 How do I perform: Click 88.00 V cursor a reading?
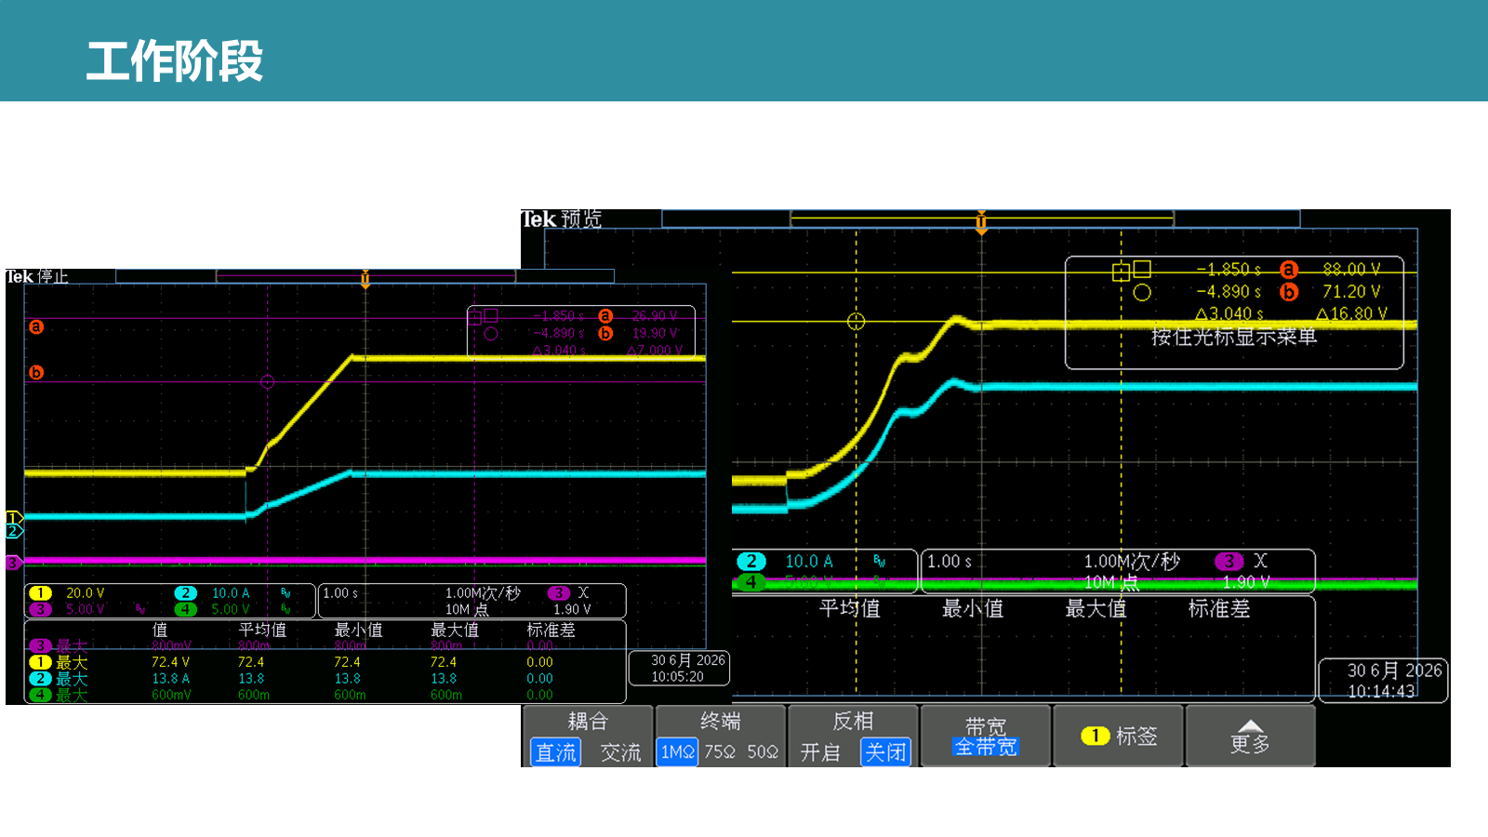point(1352,270)
